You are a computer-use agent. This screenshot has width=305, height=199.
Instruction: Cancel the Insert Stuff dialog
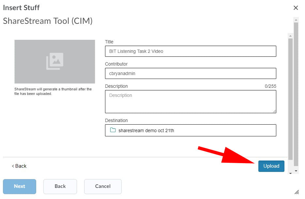(x=103, y=186)
